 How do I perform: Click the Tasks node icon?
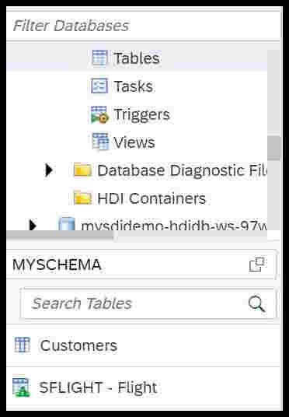99,86
